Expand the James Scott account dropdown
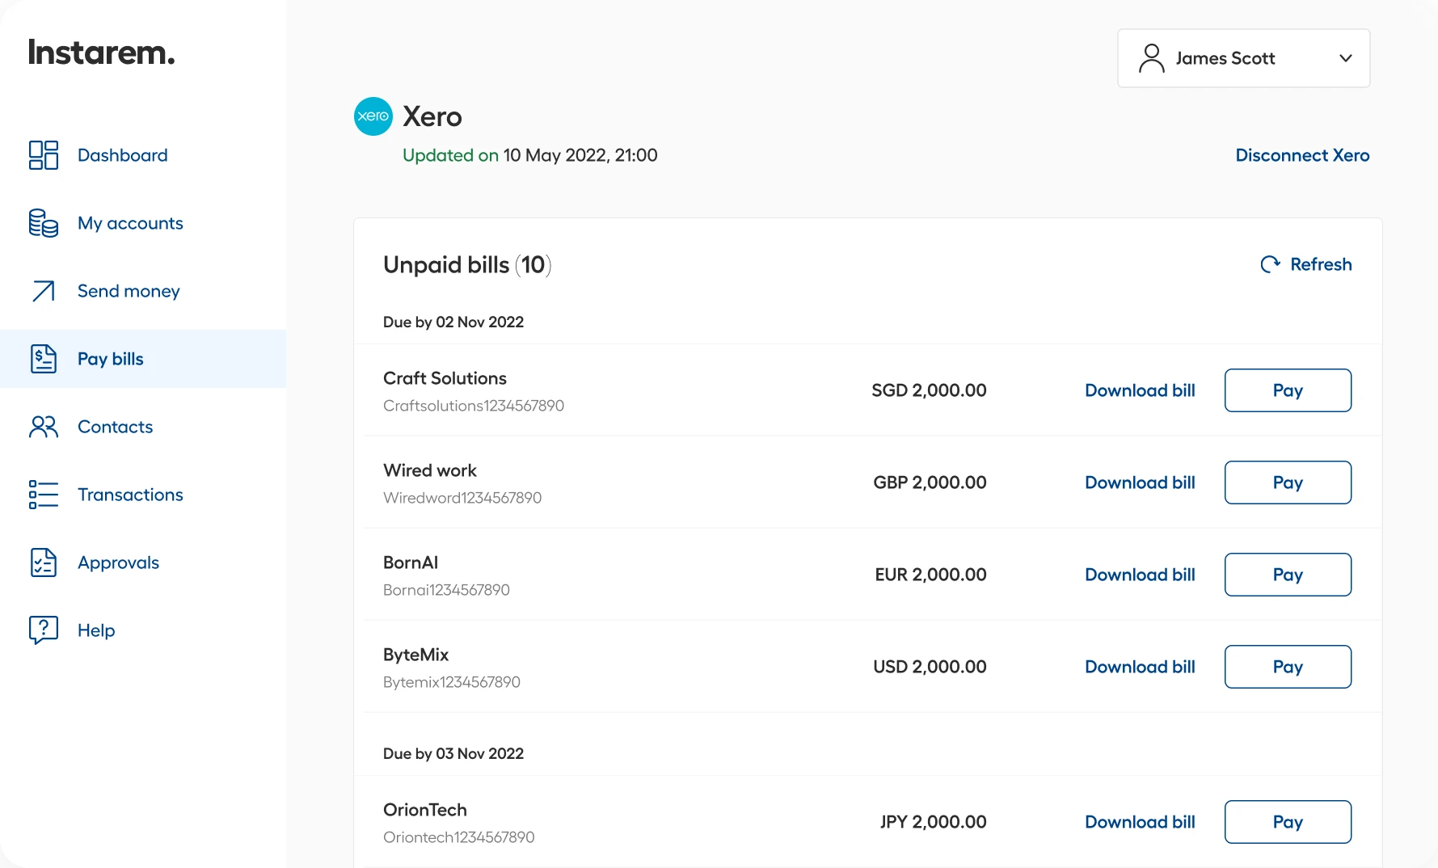1438x868 pixels. [x=1346, y=57]
